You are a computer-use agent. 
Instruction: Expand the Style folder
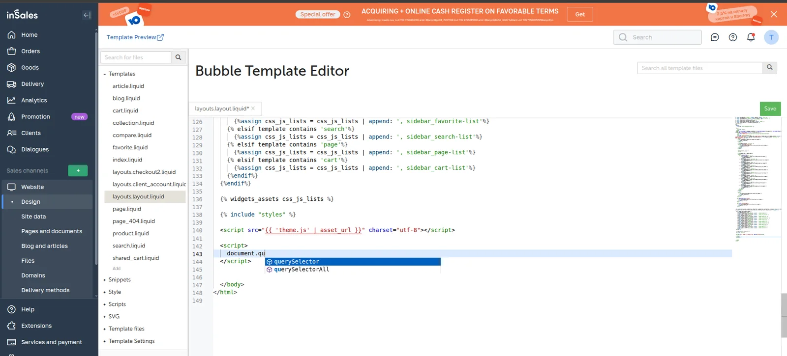[x=105, y=292]
